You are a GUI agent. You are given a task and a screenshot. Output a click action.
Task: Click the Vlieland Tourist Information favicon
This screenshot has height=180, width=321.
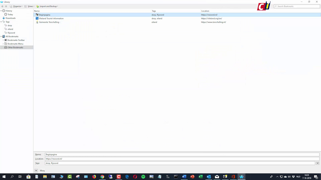tap(37, 18)
